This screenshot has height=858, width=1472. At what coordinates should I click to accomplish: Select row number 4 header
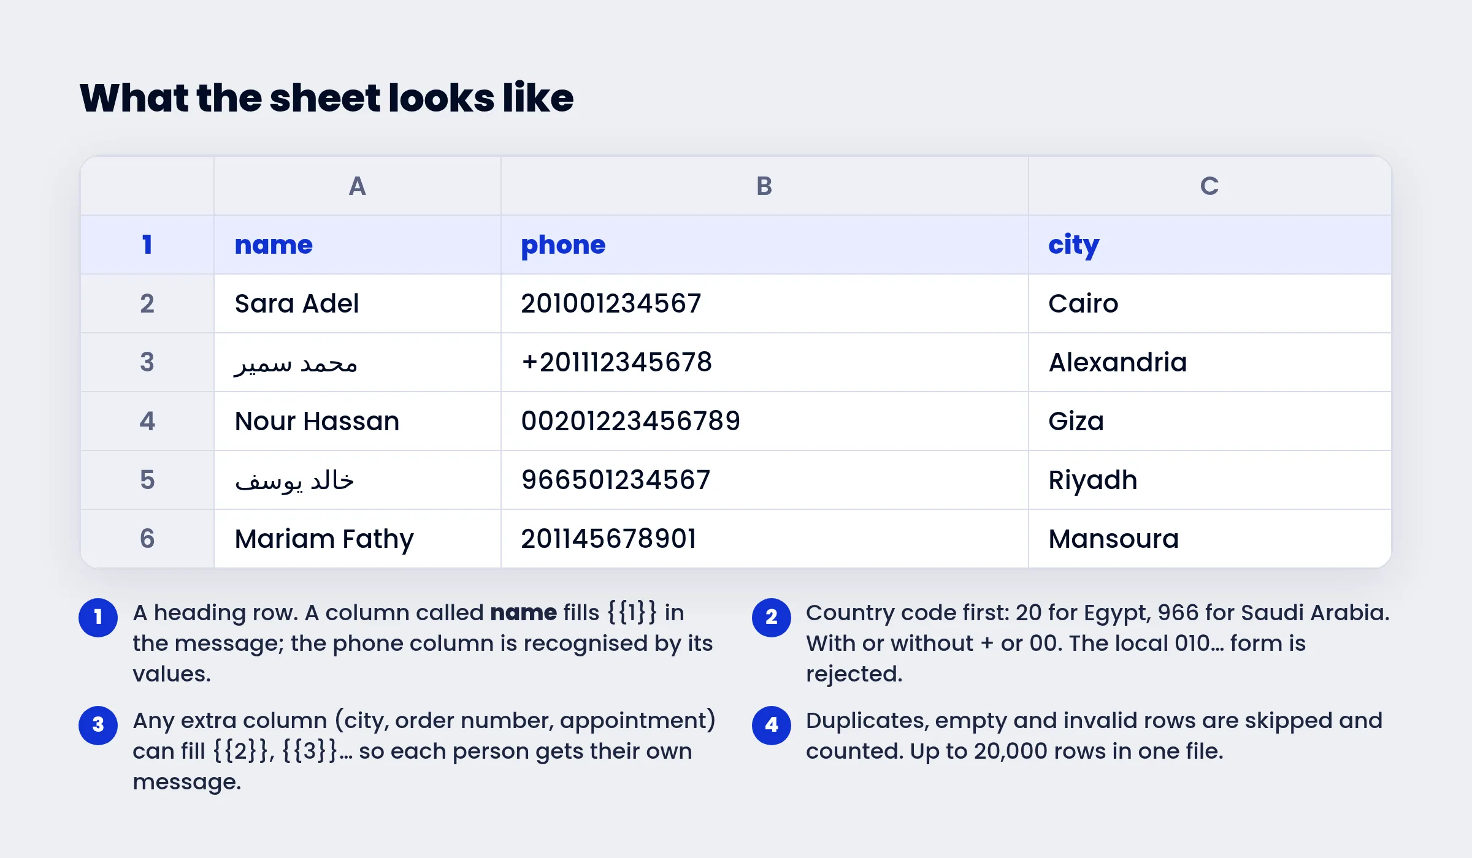[x=147, y=421]
